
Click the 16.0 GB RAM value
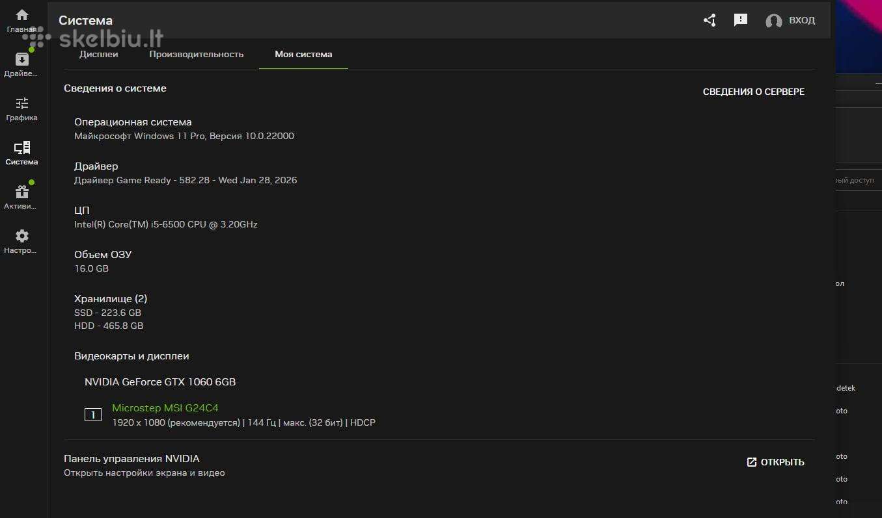(91, 268)
